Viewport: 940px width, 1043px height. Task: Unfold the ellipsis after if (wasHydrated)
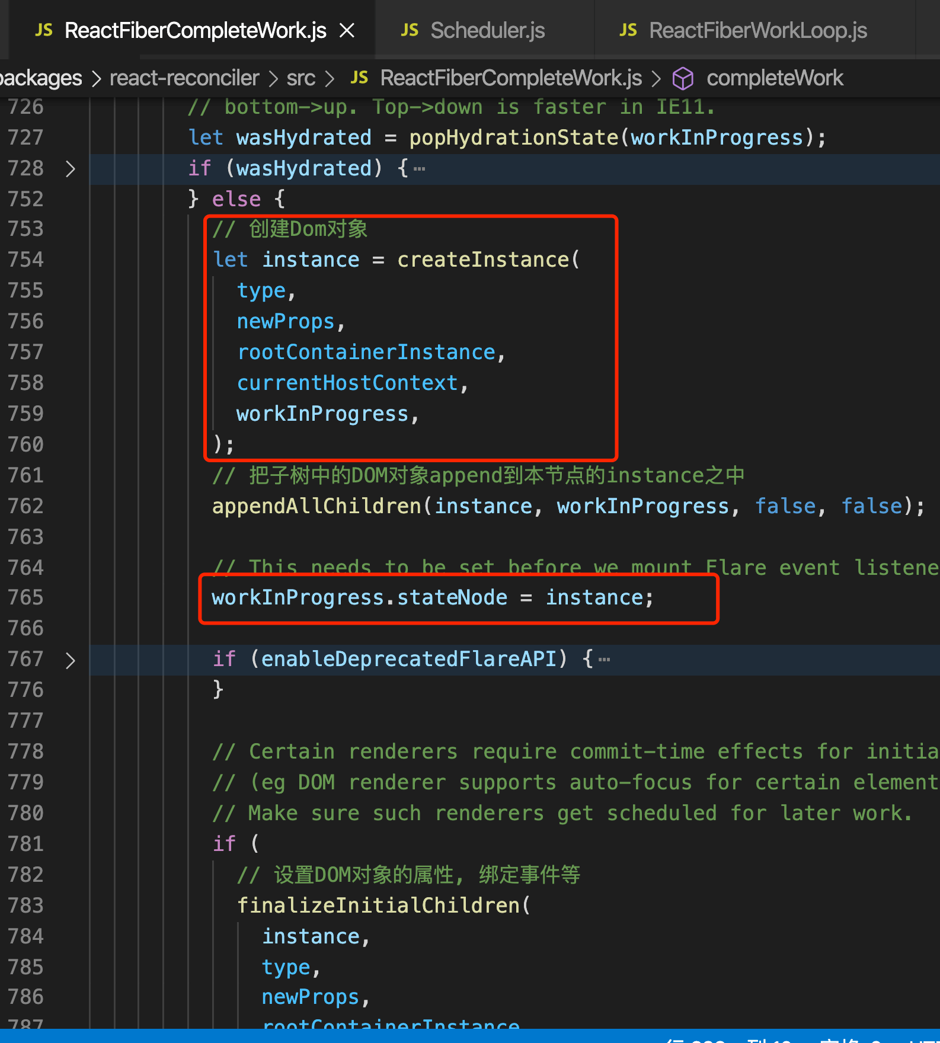tap(420, 169)
